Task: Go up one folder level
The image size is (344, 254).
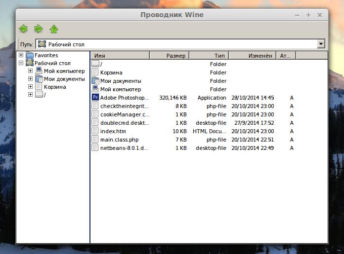Action: click(54, 29)
